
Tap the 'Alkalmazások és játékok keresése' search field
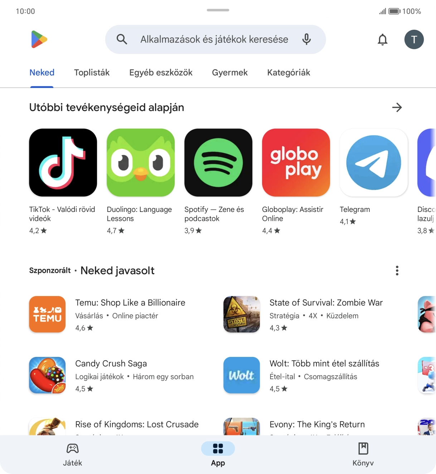coord(215,39)
